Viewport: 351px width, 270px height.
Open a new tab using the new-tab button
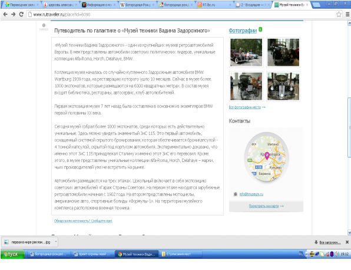click(x=316, y=5)
